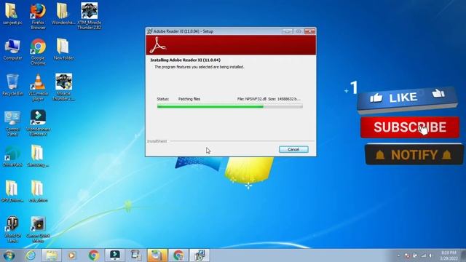Open the volume control in system tray
Screen dimensions: 466x262
tap(430, 255)
